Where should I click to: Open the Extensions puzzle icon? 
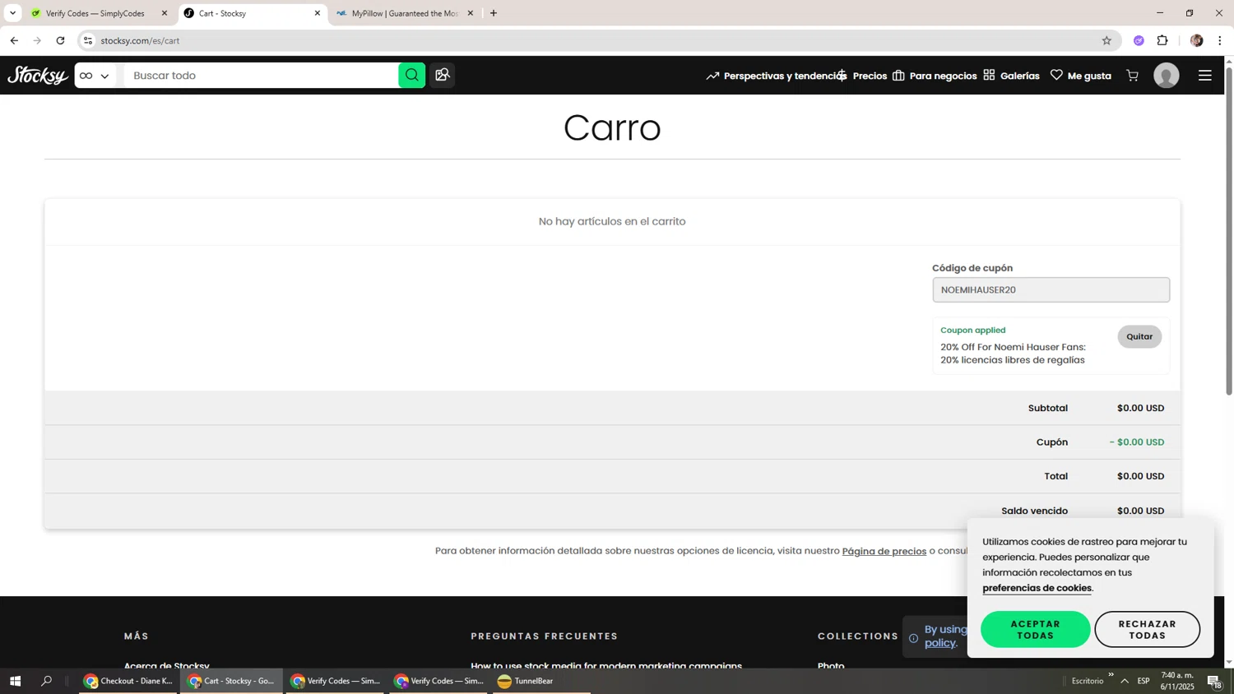point(1162,40)
